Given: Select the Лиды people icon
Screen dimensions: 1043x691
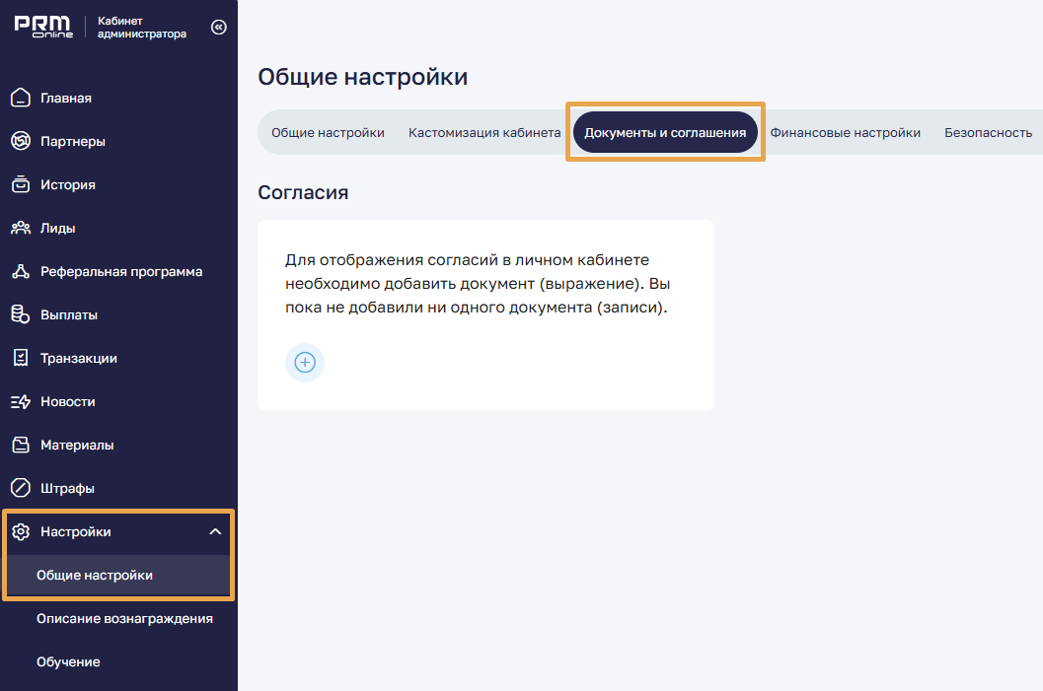Looking at the screenshot, I should pyautogui.click(x=21, y=228).
